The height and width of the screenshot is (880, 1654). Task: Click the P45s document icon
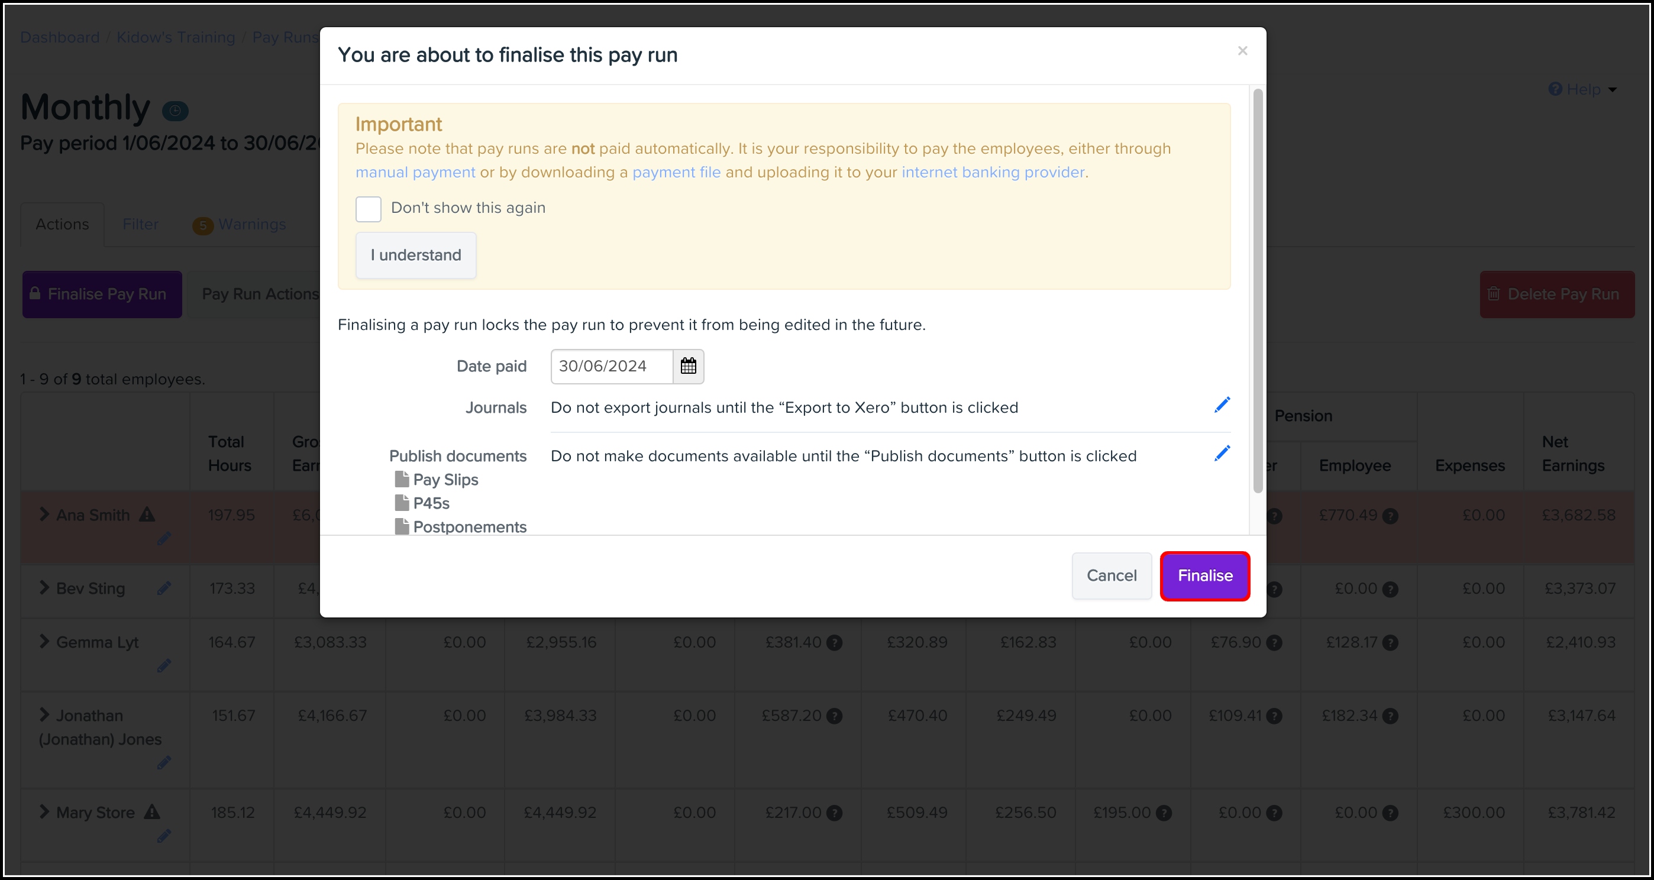402,503
